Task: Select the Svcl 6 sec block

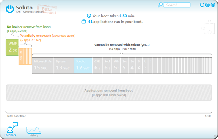Action: coord(107,65)
